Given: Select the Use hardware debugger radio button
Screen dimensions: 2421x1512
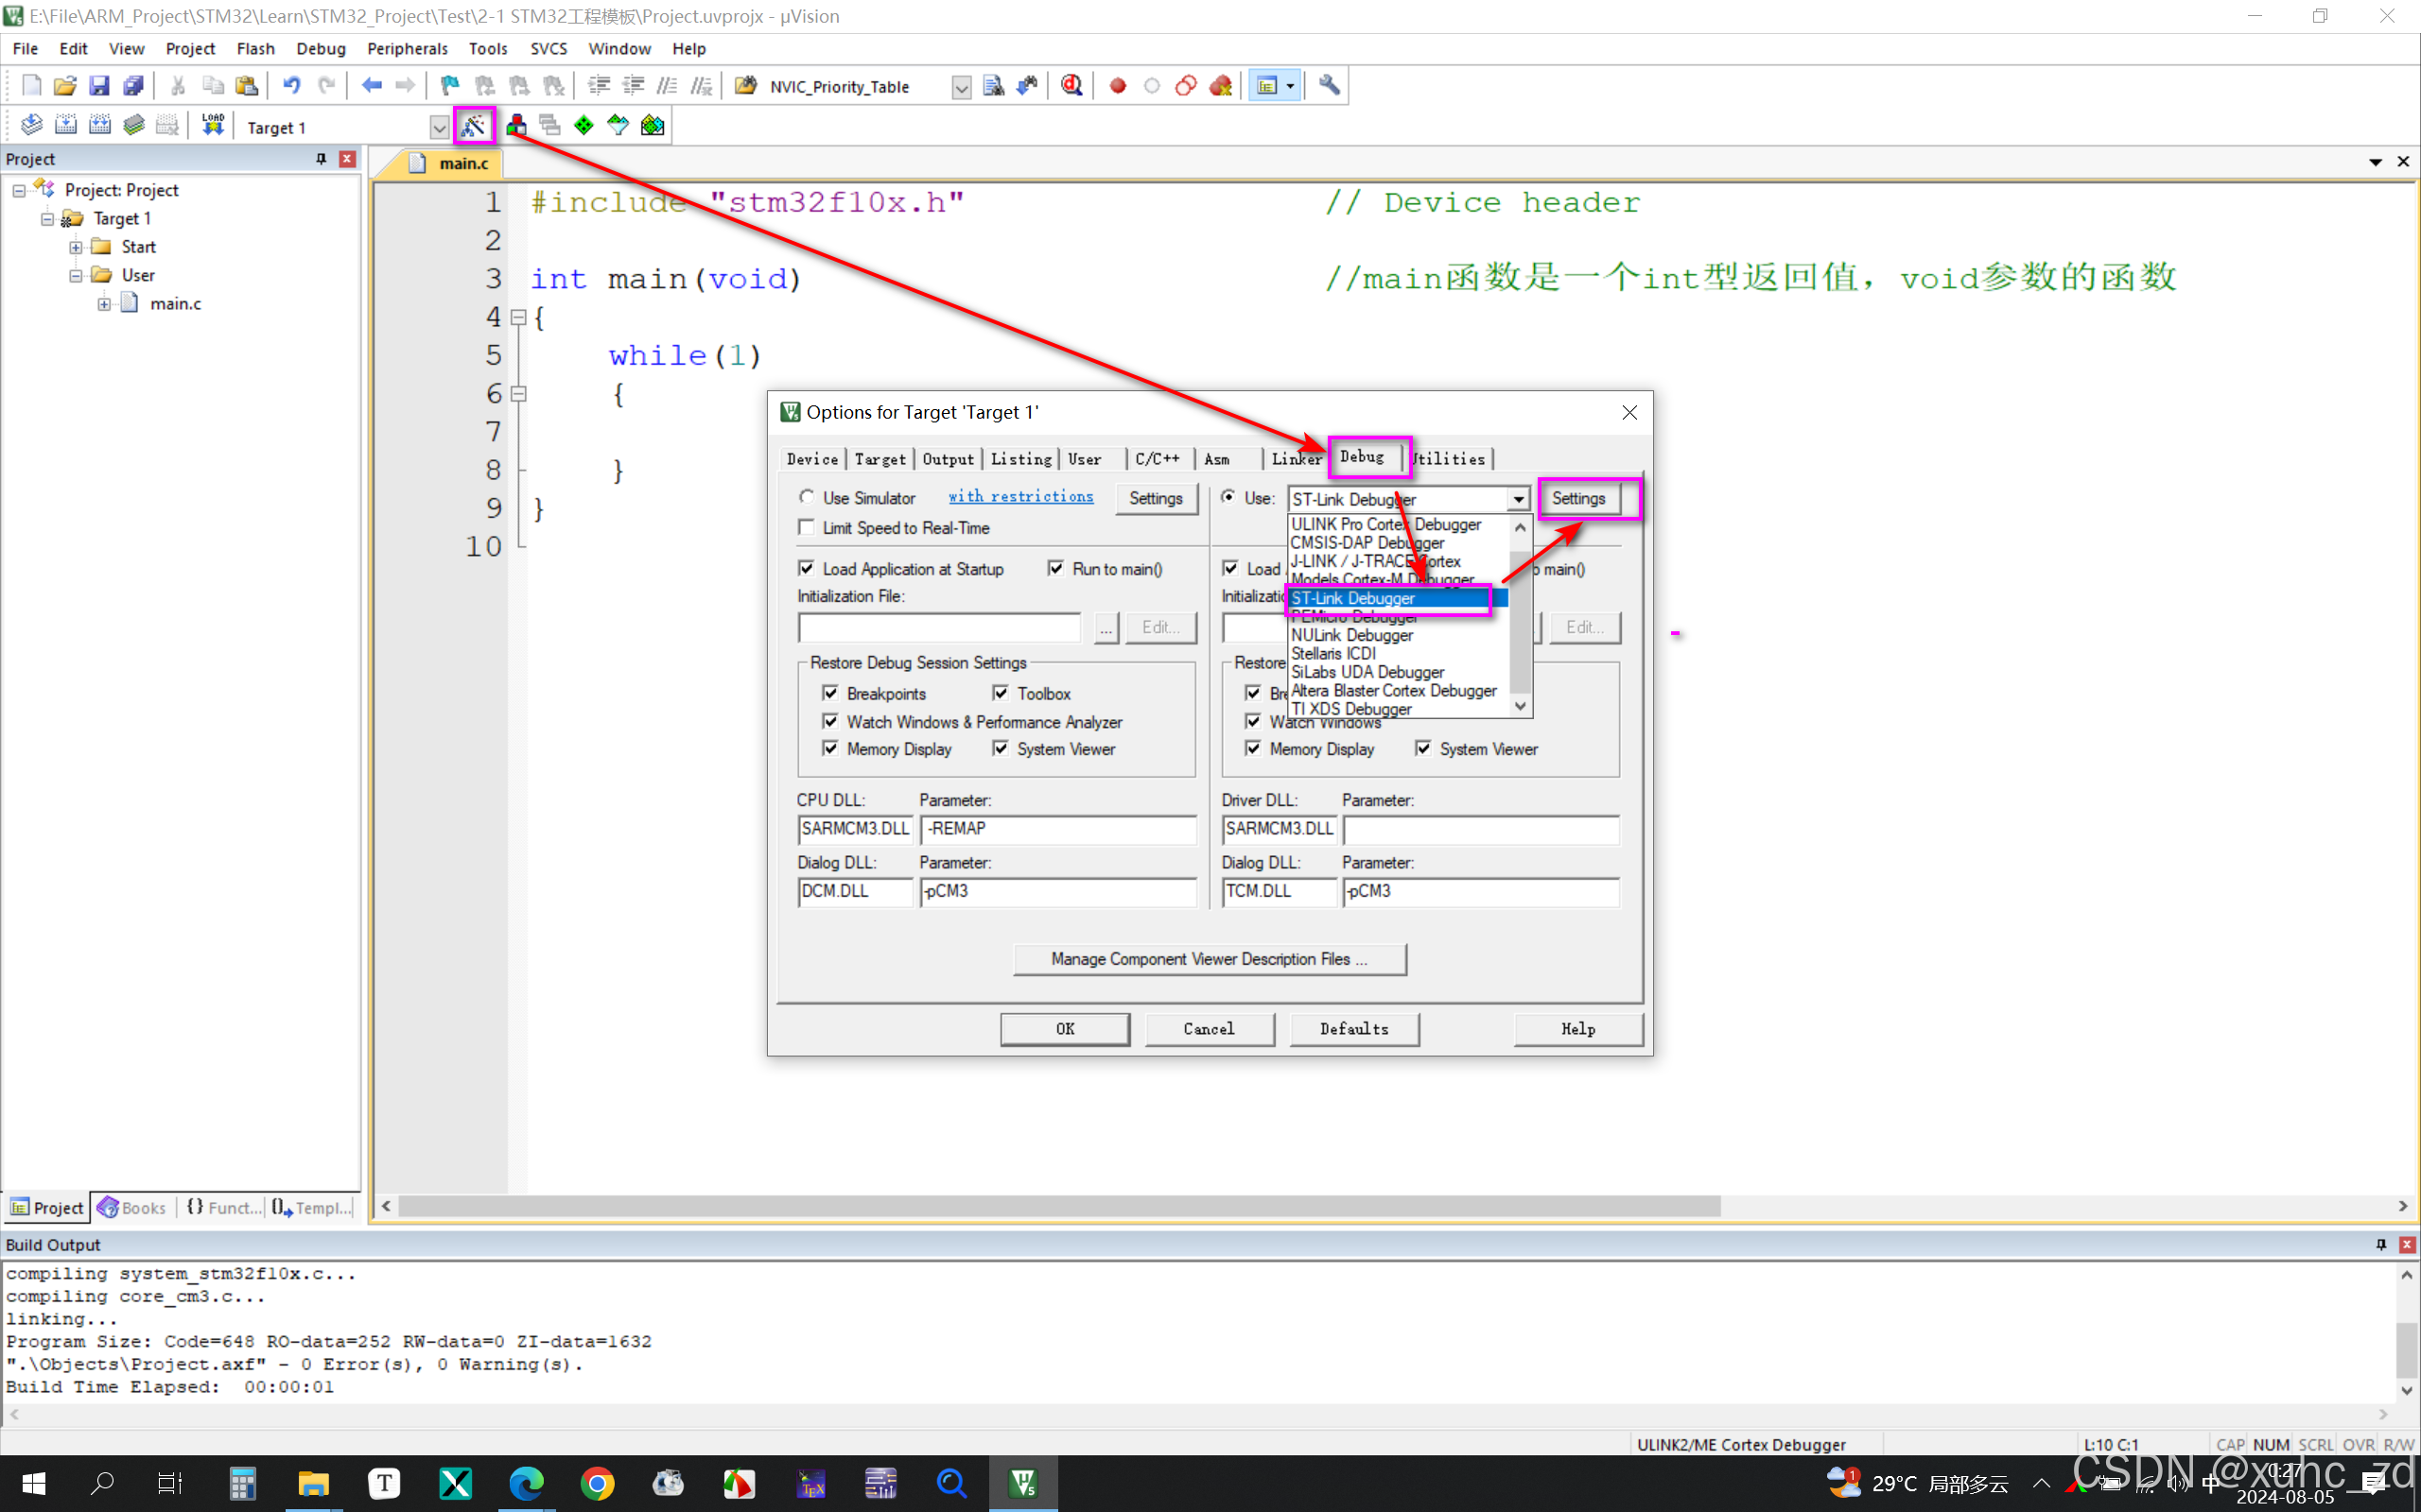Looking at the screenshot, I should 1228,497.
